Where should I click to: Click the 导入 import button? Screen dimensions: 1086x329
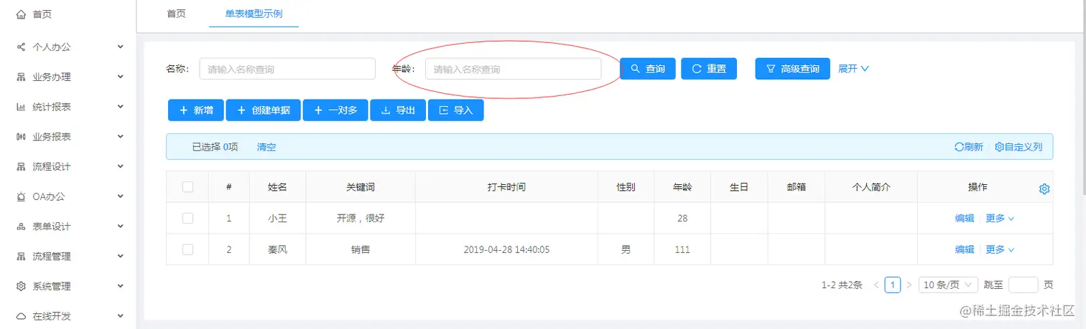pos(456,110)
